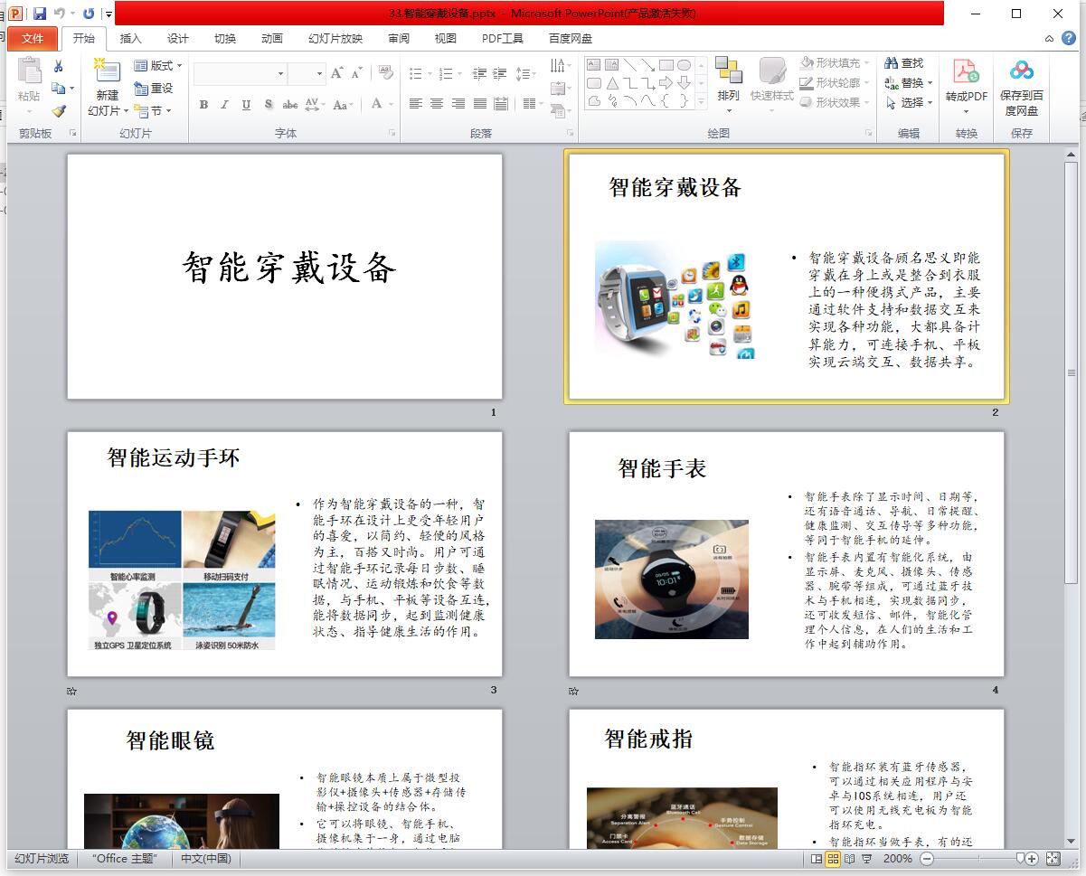Pick the right arrow shape in the gallery
The image size is (1086, 876).
tap(666, 83)
